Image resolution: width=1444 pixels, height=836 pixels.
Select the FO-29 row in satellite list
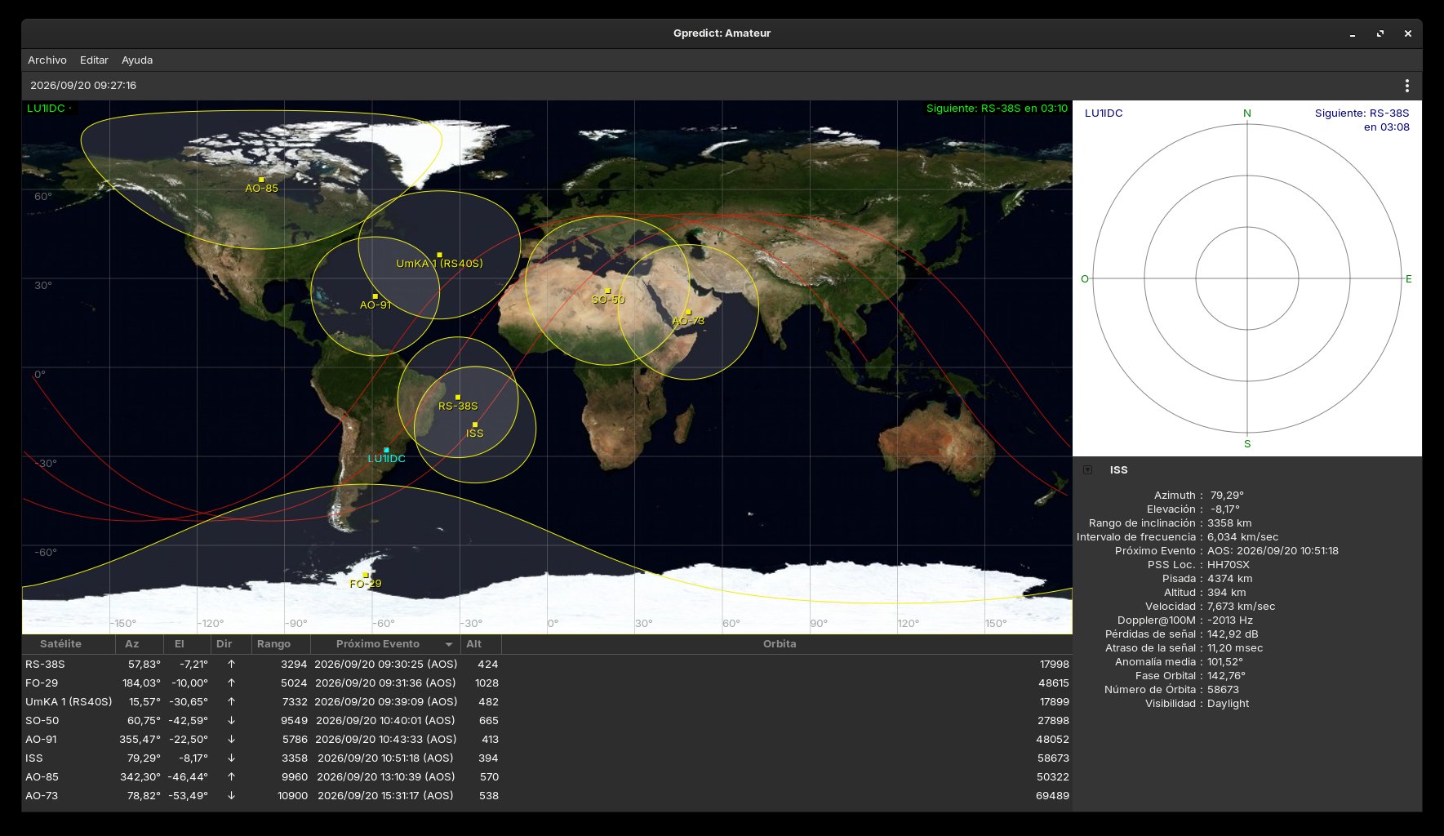coord(547,683)
